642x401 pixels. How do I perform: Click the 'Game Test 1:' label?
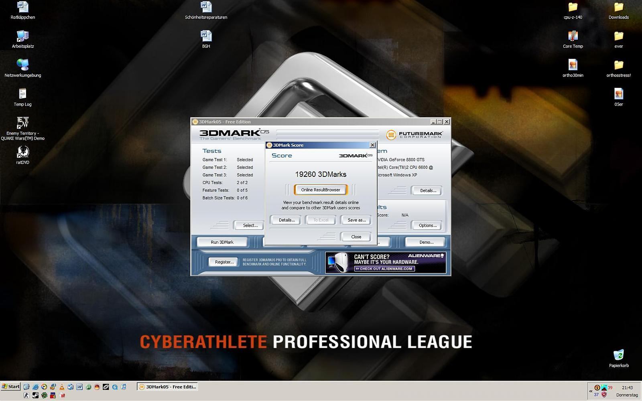pyautogui.click(x=215, y=160)
